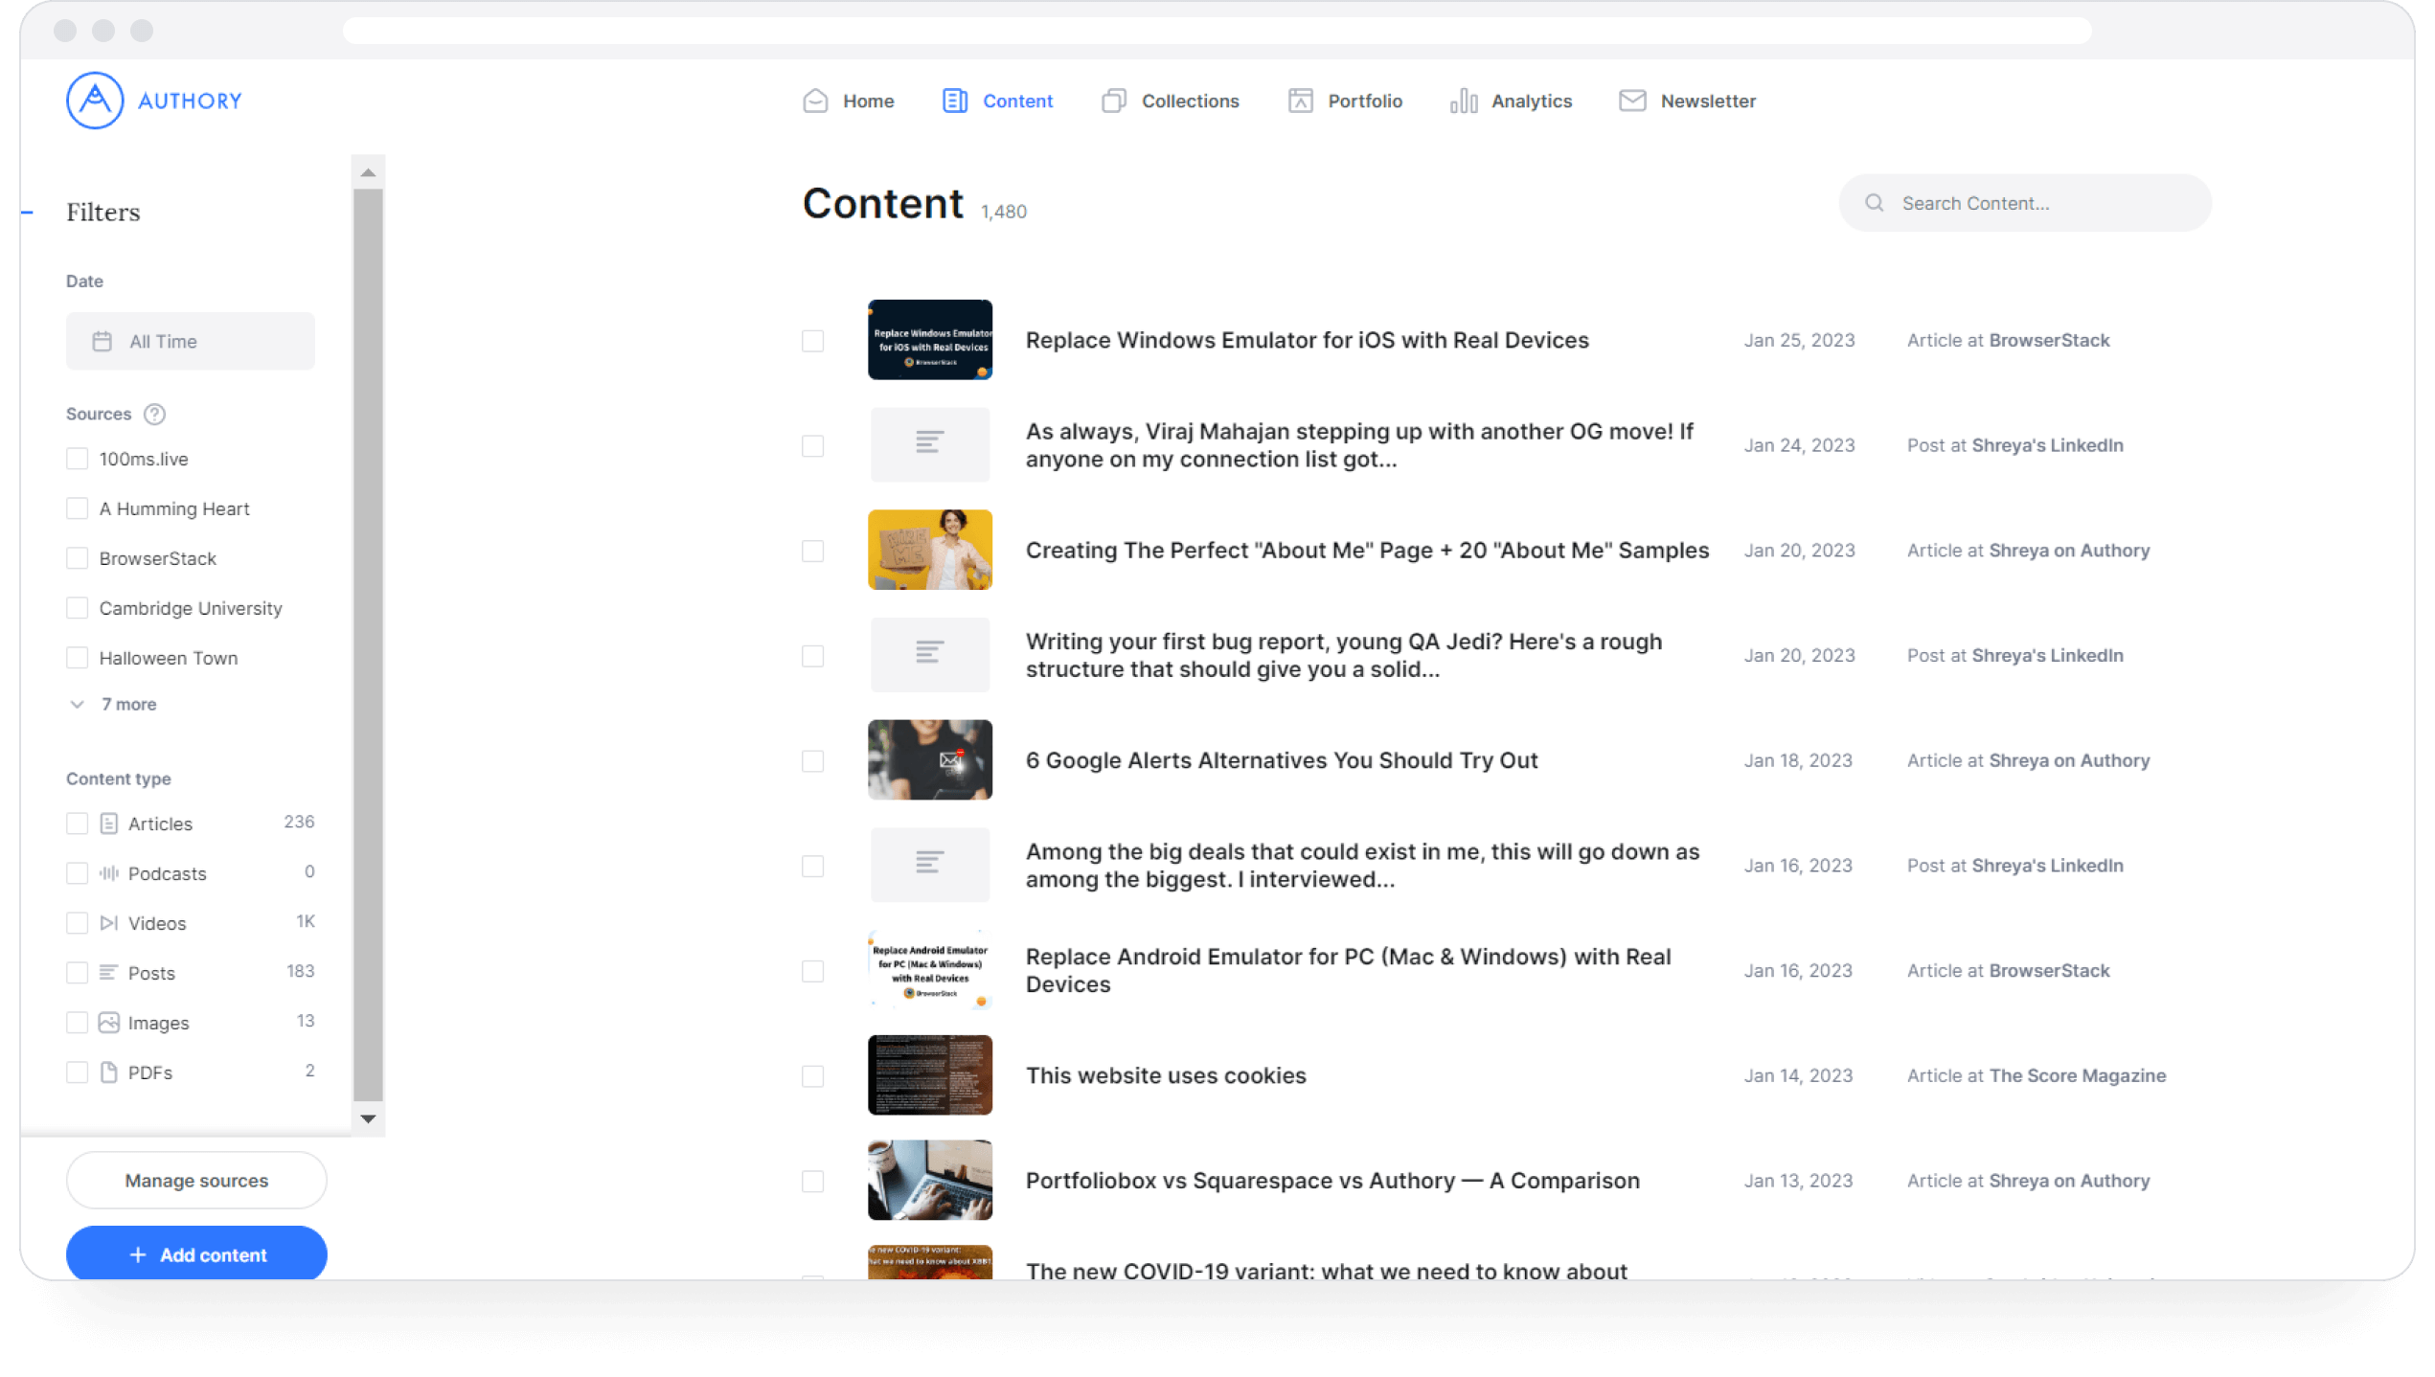
Task: Click the Videos play icon
Action: [x=108, y=923]
